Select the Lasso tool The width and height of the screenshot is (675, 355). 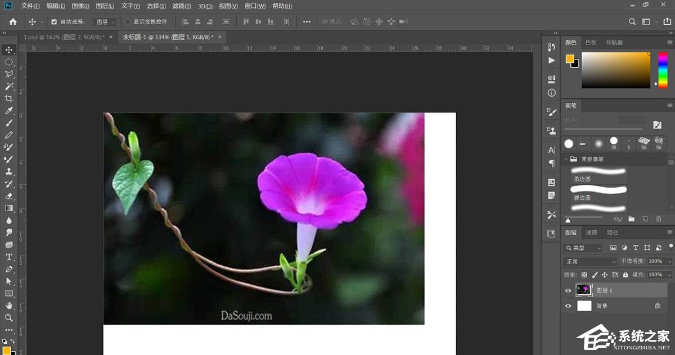click(8, 74)
